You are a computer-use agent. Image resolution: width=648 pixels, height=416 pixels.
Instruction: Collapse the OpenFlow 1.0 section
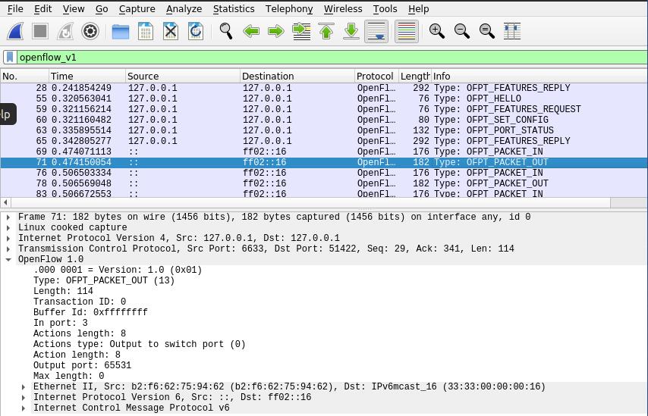pos(8,260)
